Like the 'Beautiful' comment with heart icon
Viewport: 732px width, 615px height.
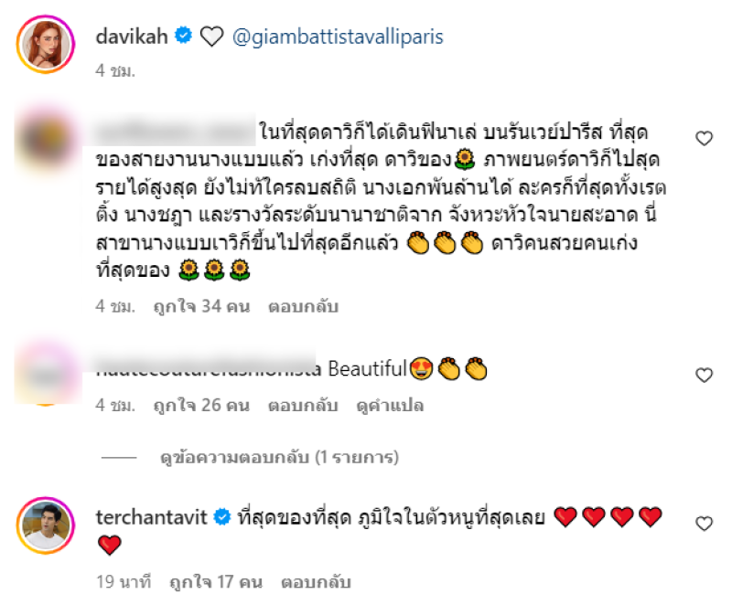tap(704, 375)
